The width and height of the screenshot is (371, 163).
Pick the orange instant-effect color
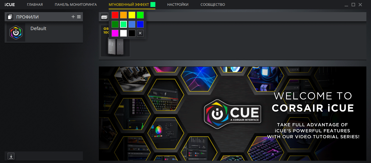pyautogui.click(x=123, y=15)
